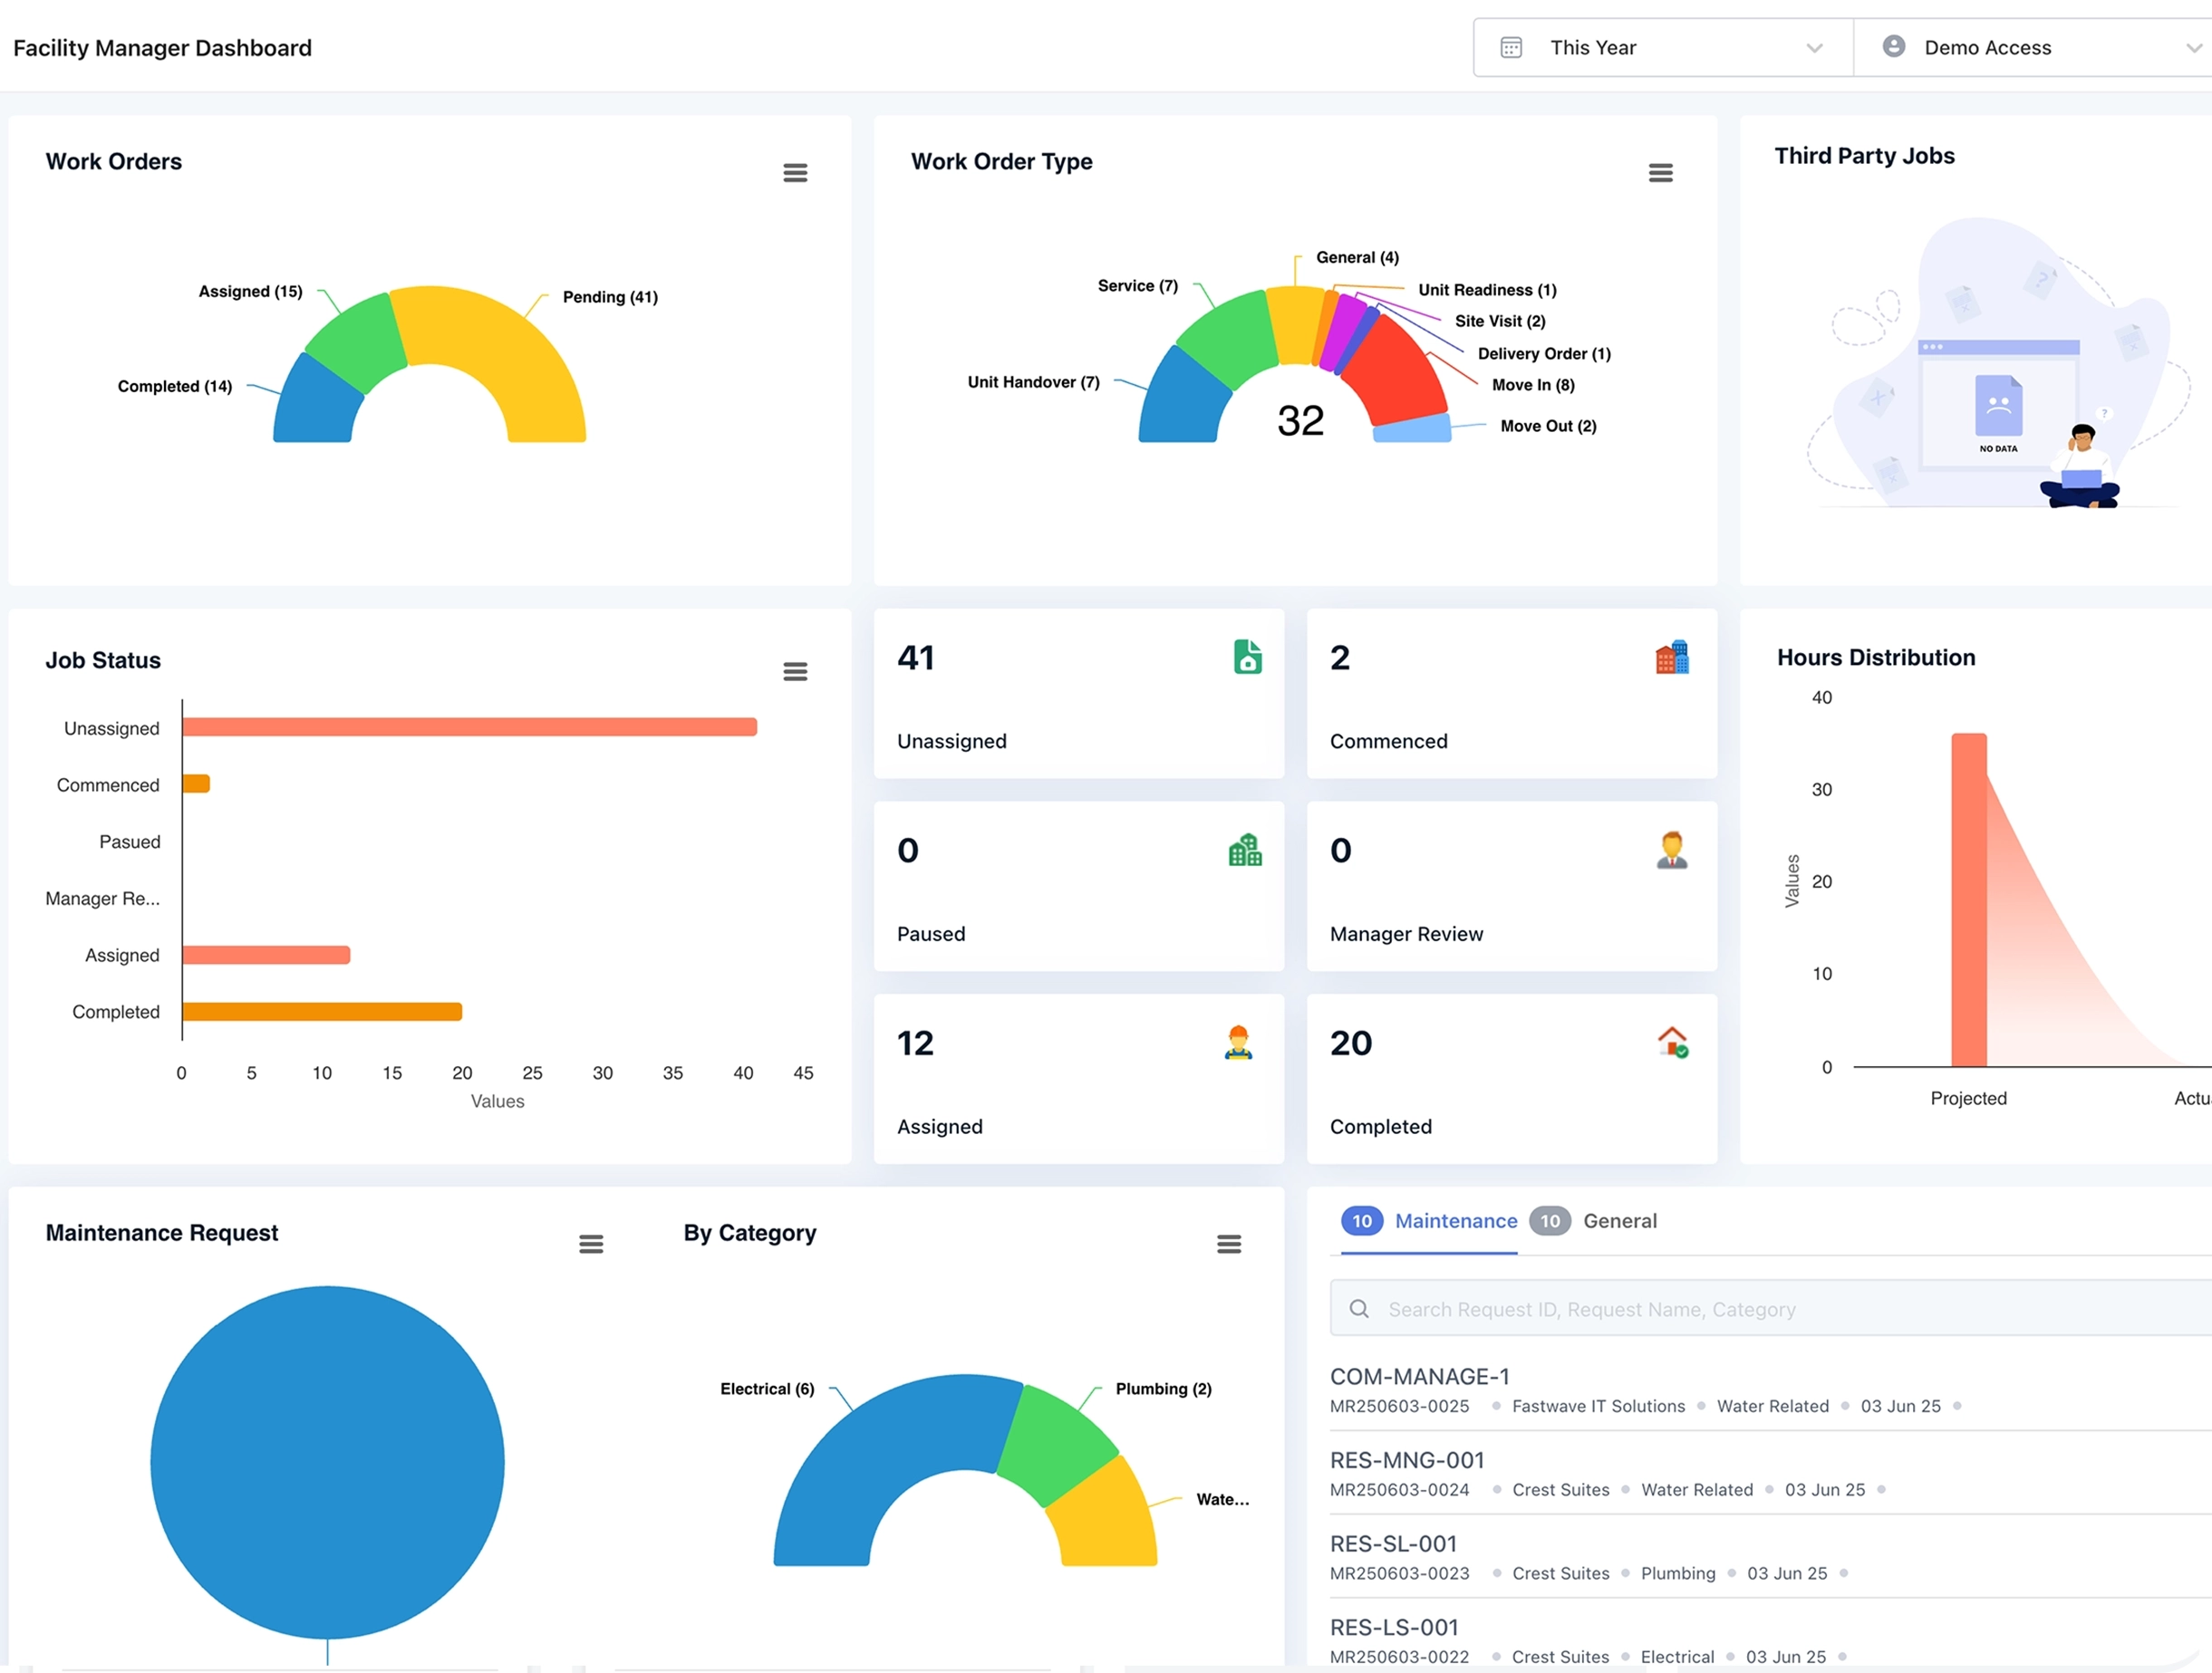Image resolution: width=2212 pixels, height=1673 pixels.
Task: Click inside the Search Request ID field
Action: tap(1700, 1308)
